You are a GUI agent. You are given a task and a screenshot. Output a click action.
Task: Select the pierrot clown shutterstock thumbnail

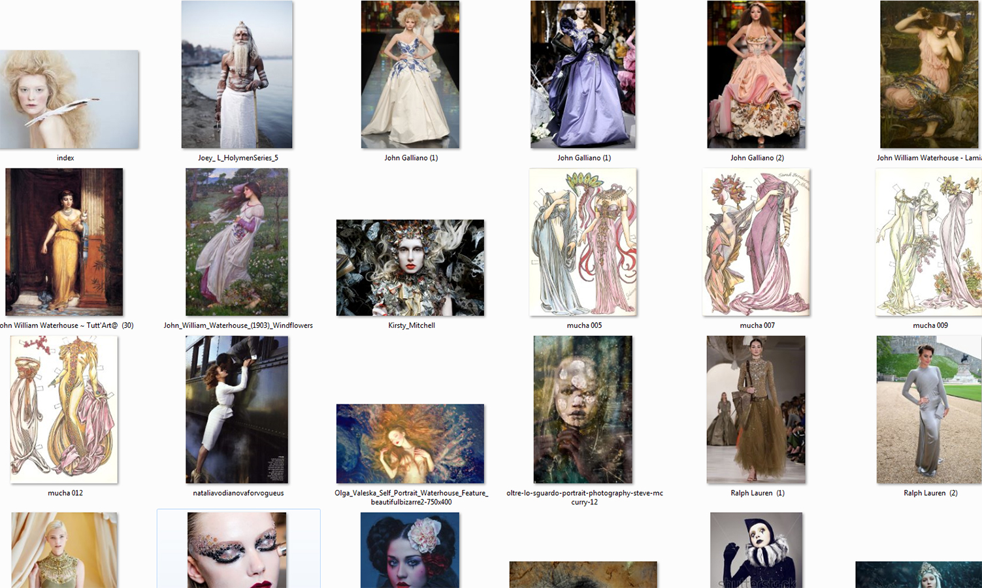[756, 550]
